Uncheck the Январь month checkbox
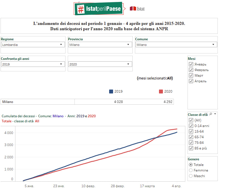 [x=191, y=64]
